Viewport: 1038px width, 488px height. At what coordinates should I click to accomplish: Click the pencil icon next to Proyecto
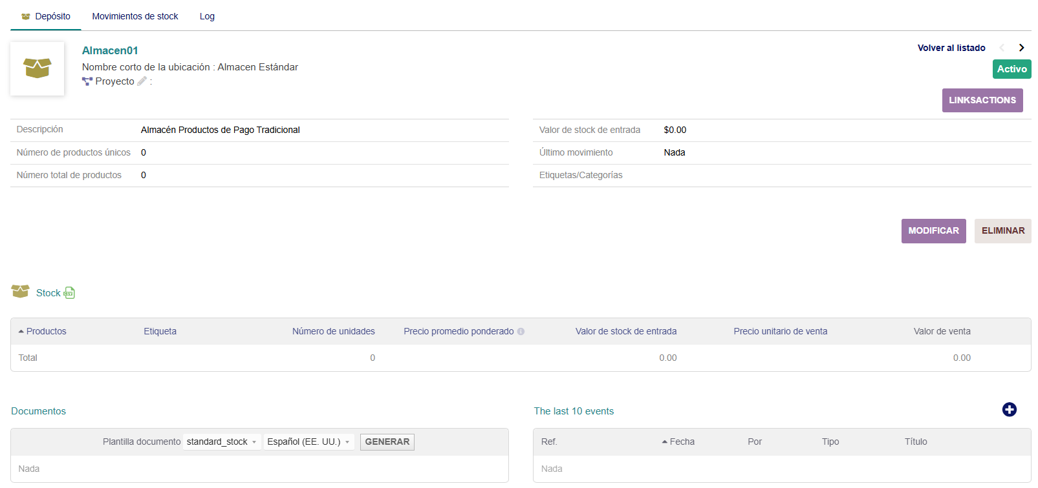pyautogui.click(x=142, y=81)
